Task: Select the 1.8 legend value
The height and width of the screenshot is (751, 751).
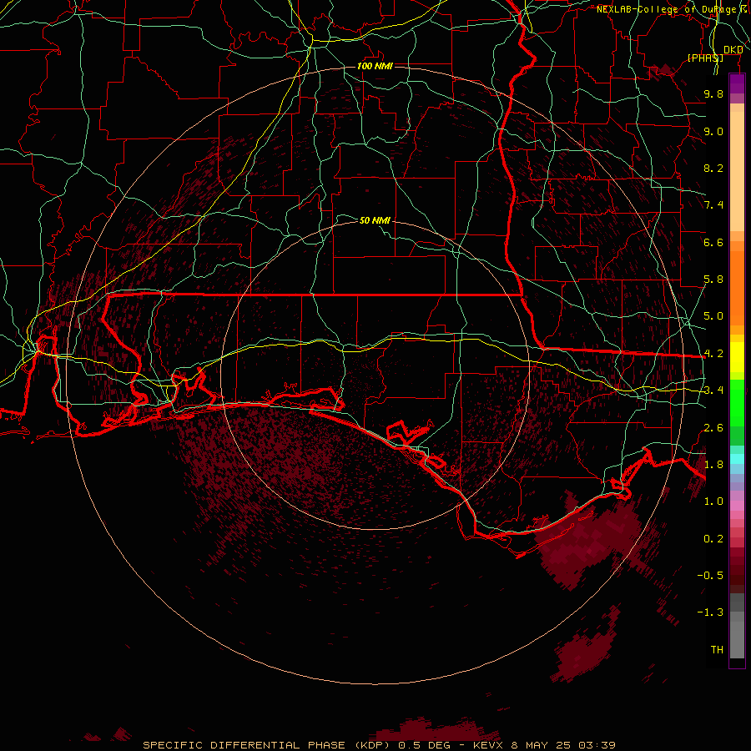Action: [713, 465]
